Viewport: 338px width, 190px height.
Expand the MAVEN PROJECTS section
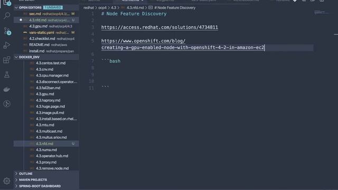point(46,179)
